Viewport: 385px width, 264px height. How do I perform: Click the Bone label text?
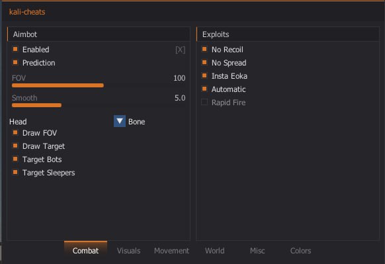tap(136, 122)
